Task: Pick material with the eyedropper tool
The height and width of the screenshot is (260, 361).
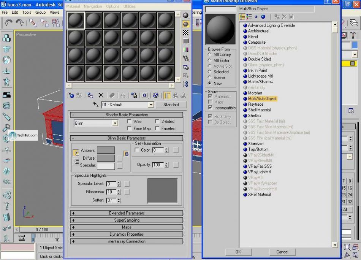Action: (x=96, y=105)
